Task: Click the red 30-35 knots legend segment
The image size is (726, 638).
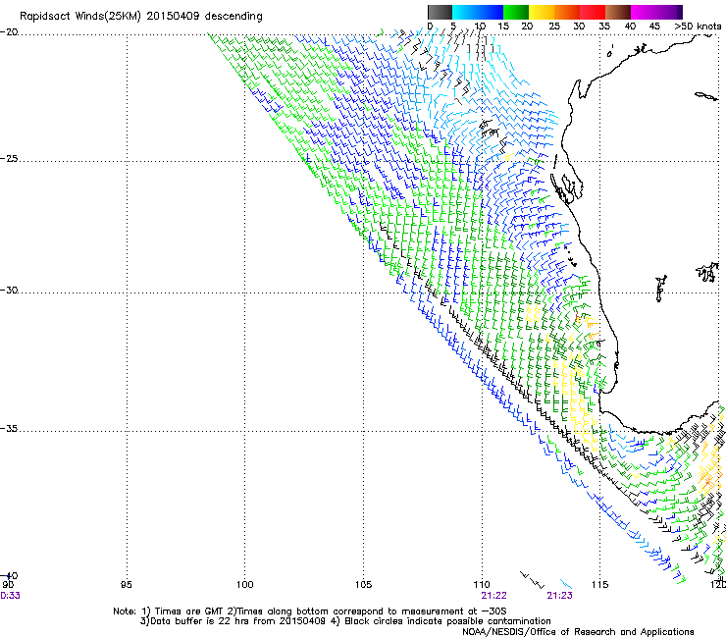Action: coord(593,12)
